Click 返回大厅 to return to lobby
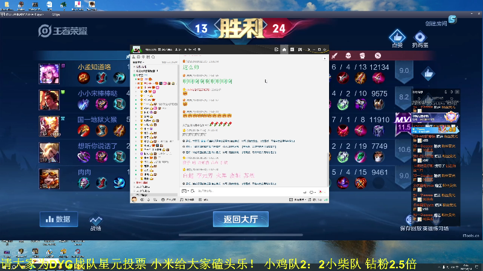 tap(240, 219)
